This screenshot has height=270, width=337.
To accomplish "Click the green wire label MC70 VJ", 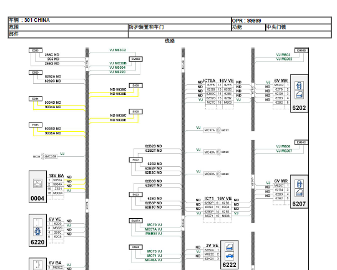I will click(x=155, y=225).
